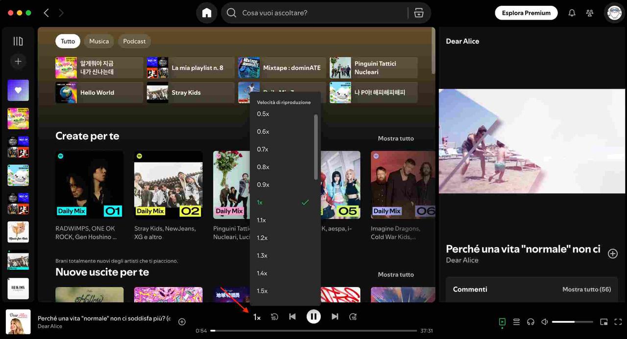Click Mostra tutto beside Create per te
The height and width of the screenshot is (339, 627).
(x=395, y=138)
